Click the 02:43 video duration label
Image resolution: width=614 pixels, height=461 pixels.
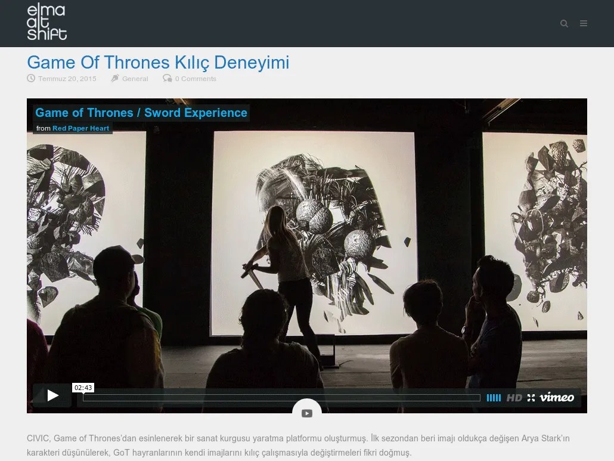(83, 388)
